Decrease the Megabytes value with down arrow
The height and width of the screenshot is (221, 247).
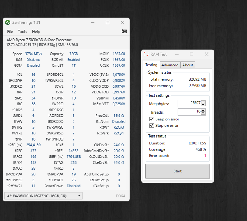click(x=203, y=105)
